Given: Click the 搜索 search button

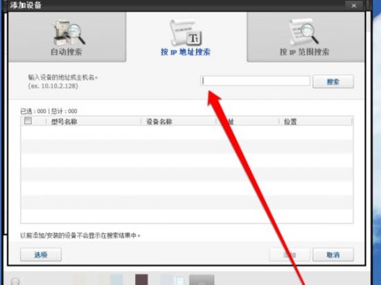Looking at the screenshot, I should tap(333, 82).
